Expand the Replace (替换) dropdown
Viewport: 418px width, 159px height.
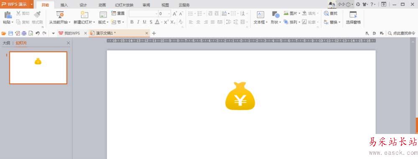pos(339,22)
